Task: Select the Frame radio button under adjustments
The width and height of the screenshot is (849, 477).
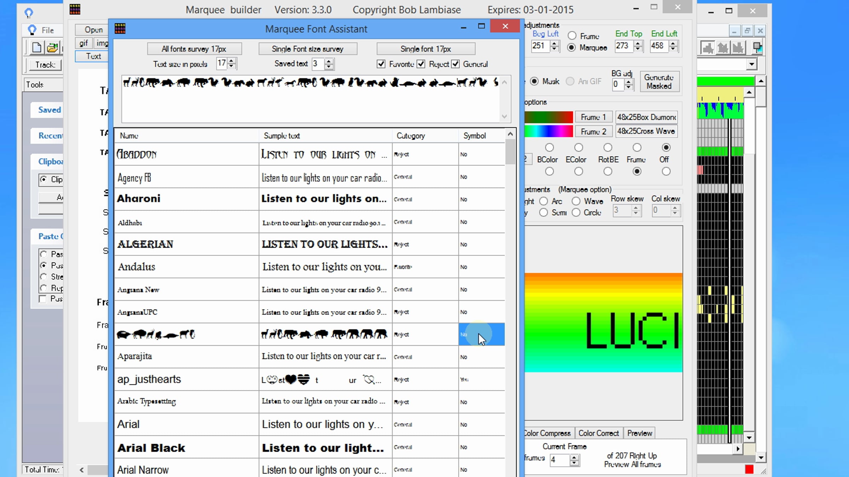Action: pos(572,36)
